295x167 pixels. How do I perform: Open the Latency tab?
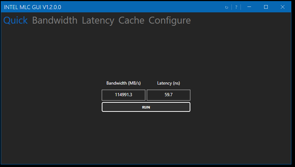coord(98,20)
